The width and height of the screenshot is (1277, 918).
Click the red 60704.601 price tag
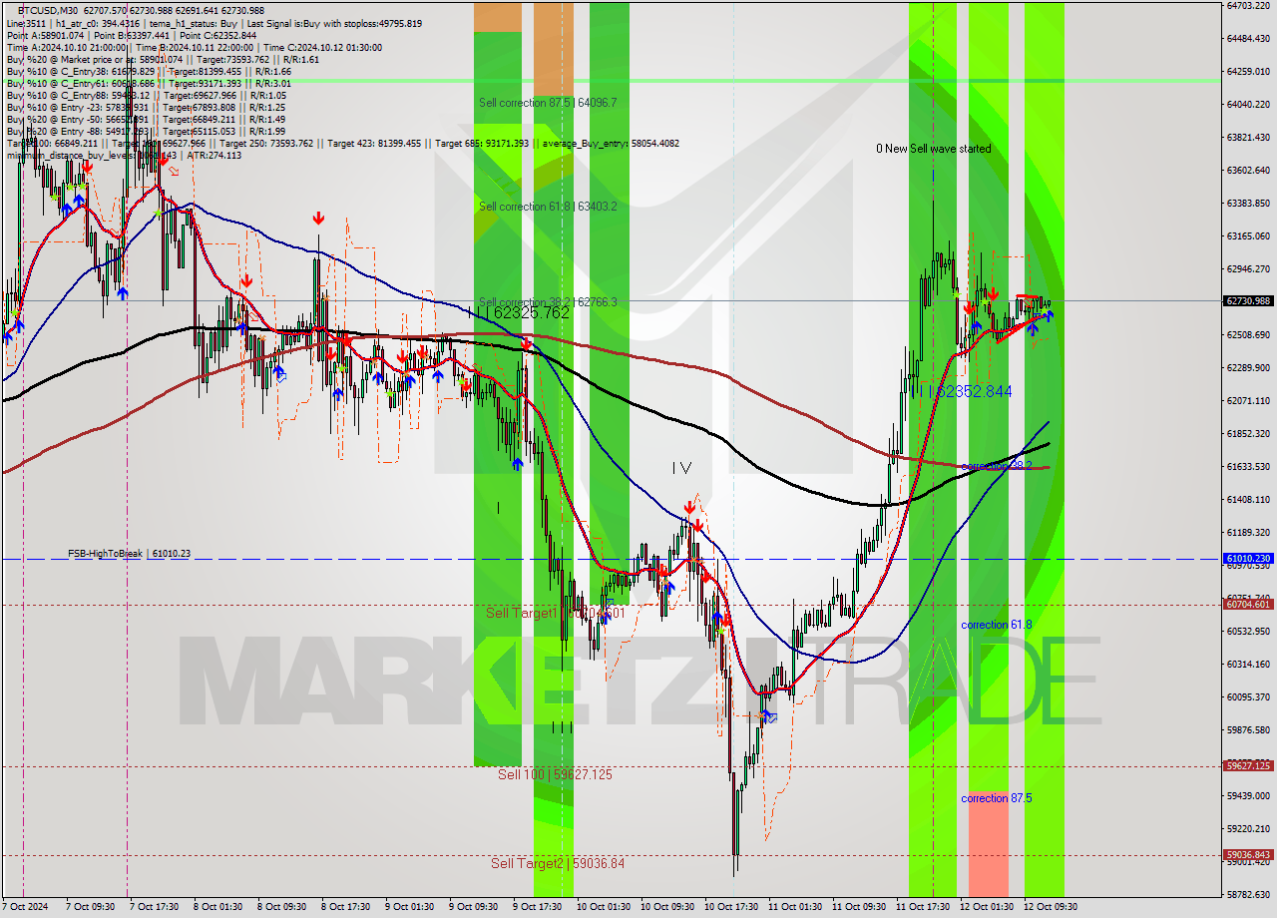click(x=1247, y=604)
